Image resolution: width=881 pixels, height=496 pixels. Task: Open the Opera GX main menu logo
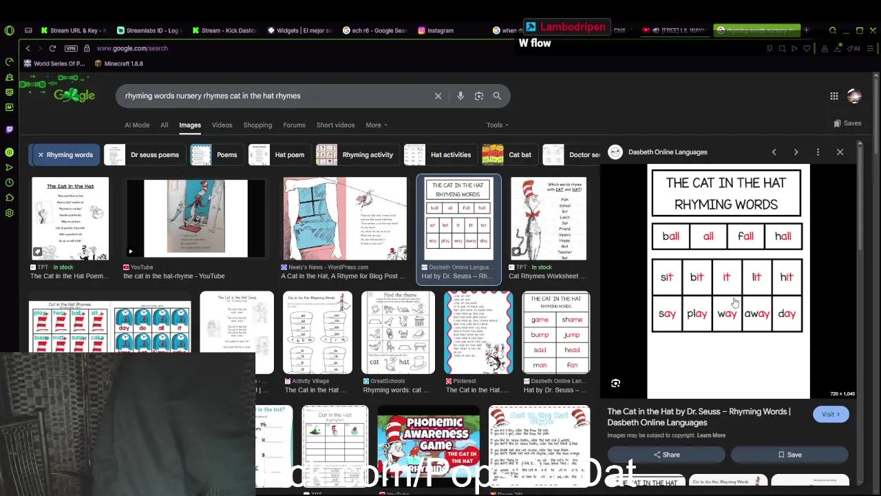(x=9, y=30)
